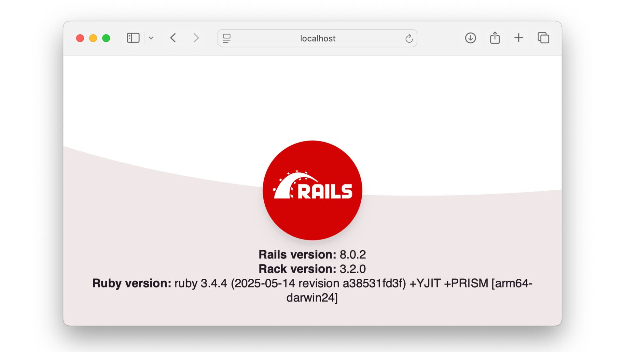Click the Ruby version text line
The image size is (625, 352).
tap(312, 283)
